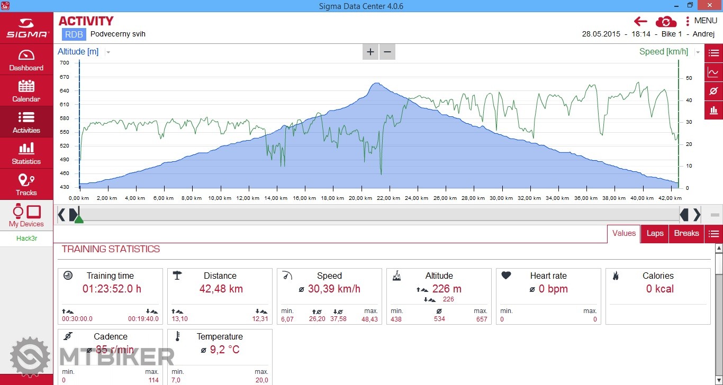Switch to the Laps tab
Image resolution: width=723 pixels, height=385 pixels.
655,233
